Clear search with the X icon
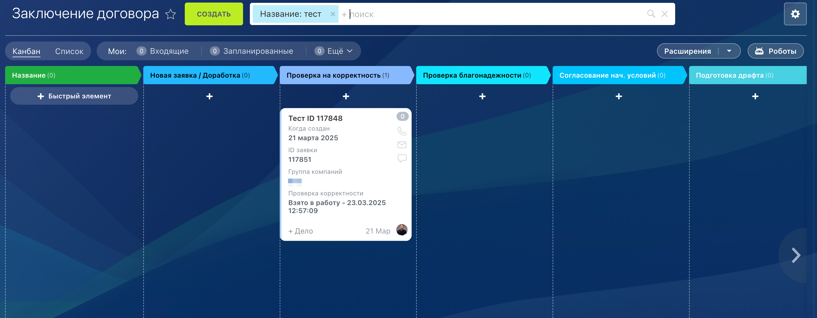 (664, 14)
